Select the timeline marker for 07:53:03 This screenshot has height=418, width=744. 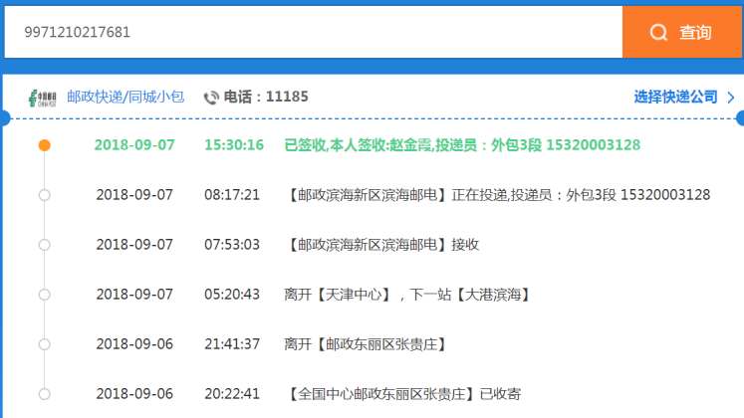[44, 245]
